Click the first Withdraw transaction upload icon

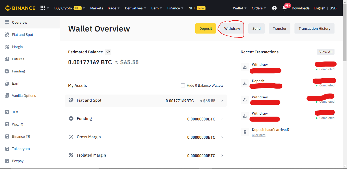pos(245,67)
